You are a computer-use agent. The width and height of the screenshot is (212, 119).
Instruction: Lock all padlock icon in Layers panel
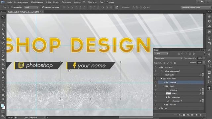point(175,63)
